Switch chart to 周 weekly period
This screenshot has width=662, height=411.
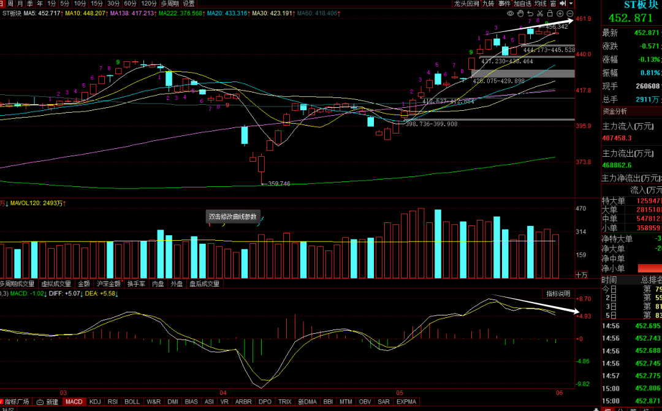10,4
